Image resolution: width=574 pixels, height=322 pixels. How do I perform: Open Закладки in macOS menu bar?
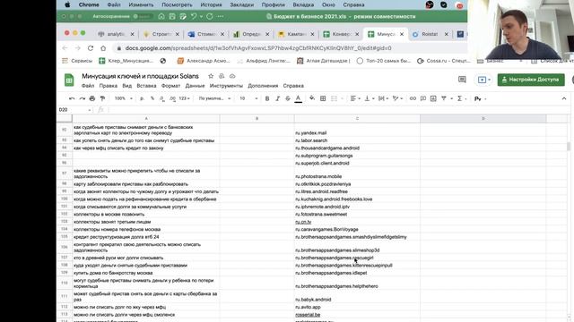(x=241, y=4)
